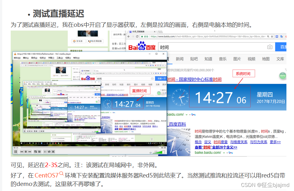This screenshot has width=294, height=191.
Task: Show the VLC playlist
Action: pos(45,152)
